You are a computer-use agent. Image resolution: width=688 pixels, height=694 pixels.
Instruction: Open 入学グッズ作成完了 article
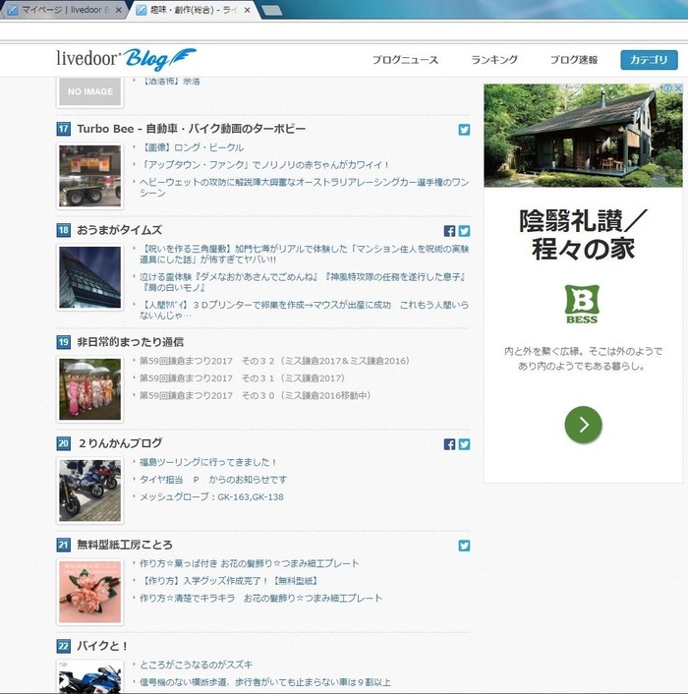point(229,581)
